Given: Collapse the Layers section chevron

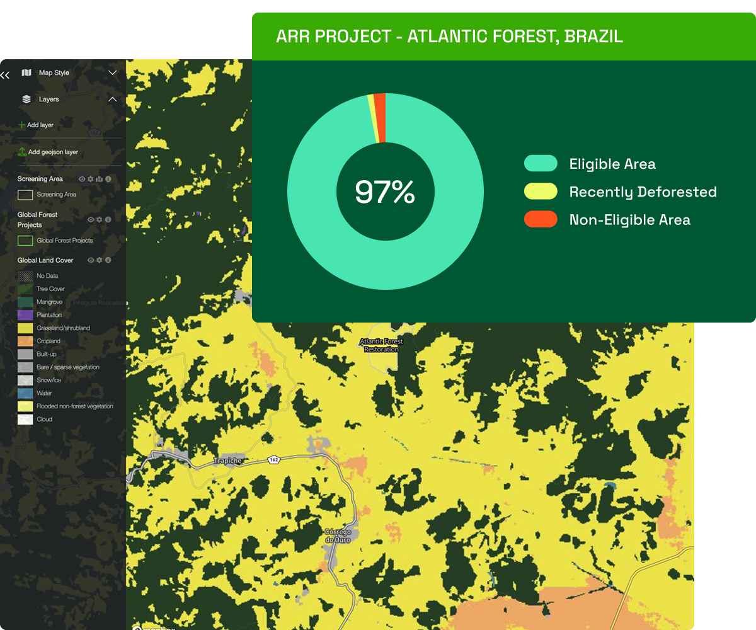Looking at the screenshot, I should pyautogui.click(x=113, y=100).
